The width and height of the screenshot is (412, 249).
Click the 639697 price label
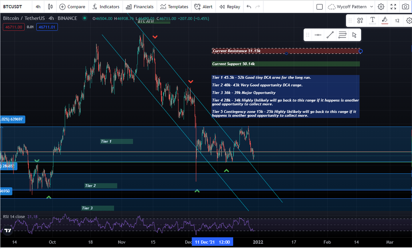click(12, 119)
